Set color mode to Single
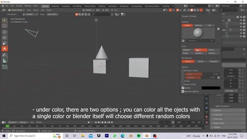This screenshot has width=247, height=139. point(188,53)
